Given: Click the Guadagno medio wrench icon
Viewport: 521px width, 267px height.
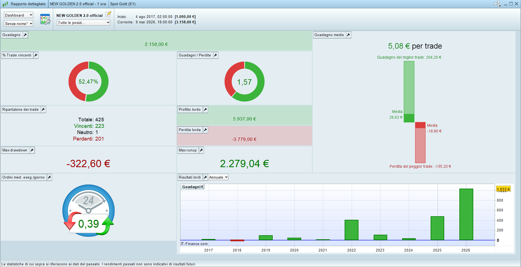Looking at the screenshot, I should pyautogui.click(x=348, y=35).
